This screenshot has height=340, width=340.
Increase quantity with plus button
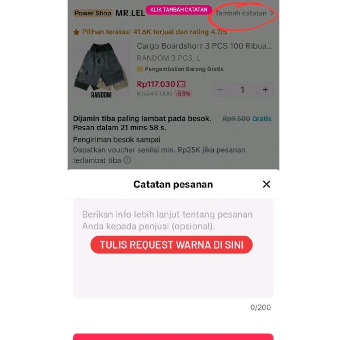(265, 90)
